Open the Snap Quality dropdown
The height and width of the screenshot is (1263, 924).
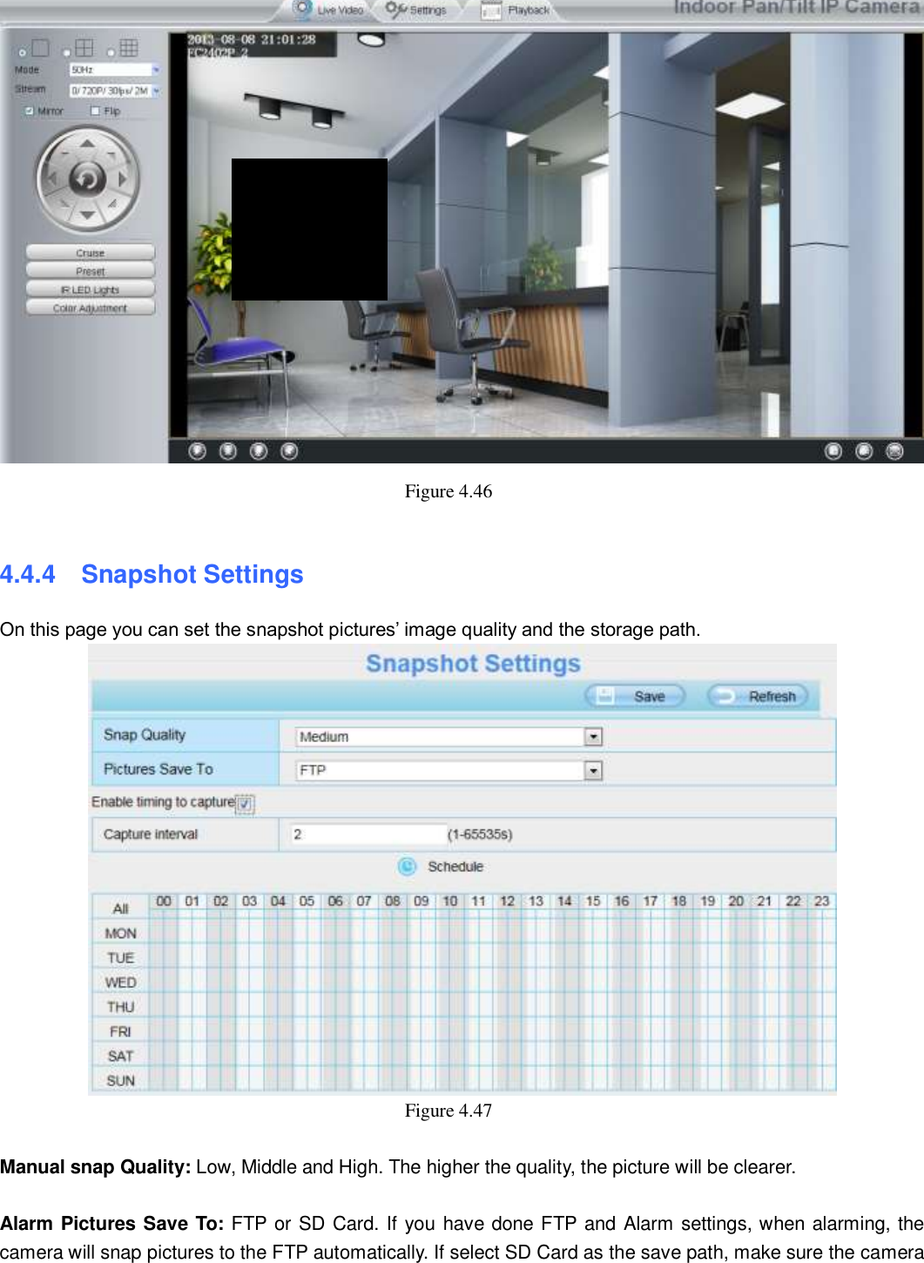(592, 736)
